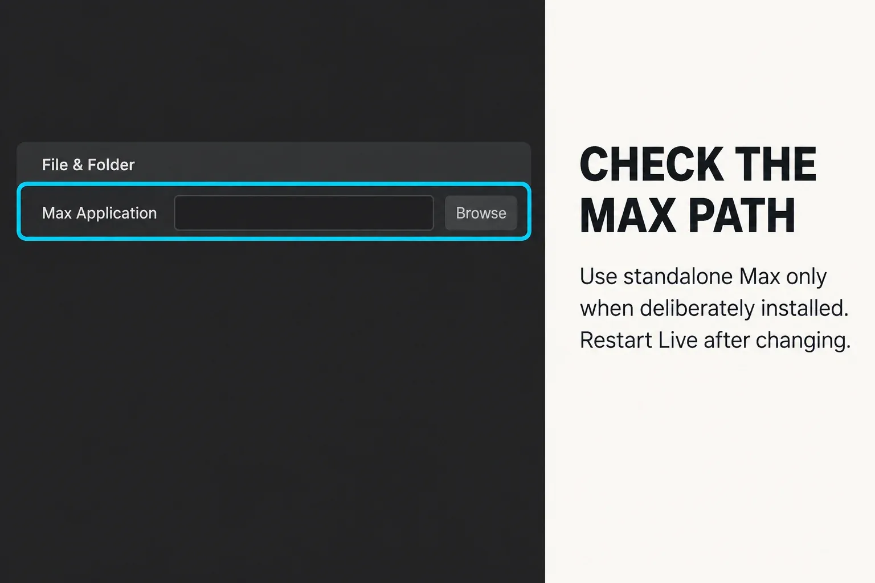The width and height of the screenshot is (875, 583).
Task: Click the Browse button for Max Application
Action: tap(481, 213)
